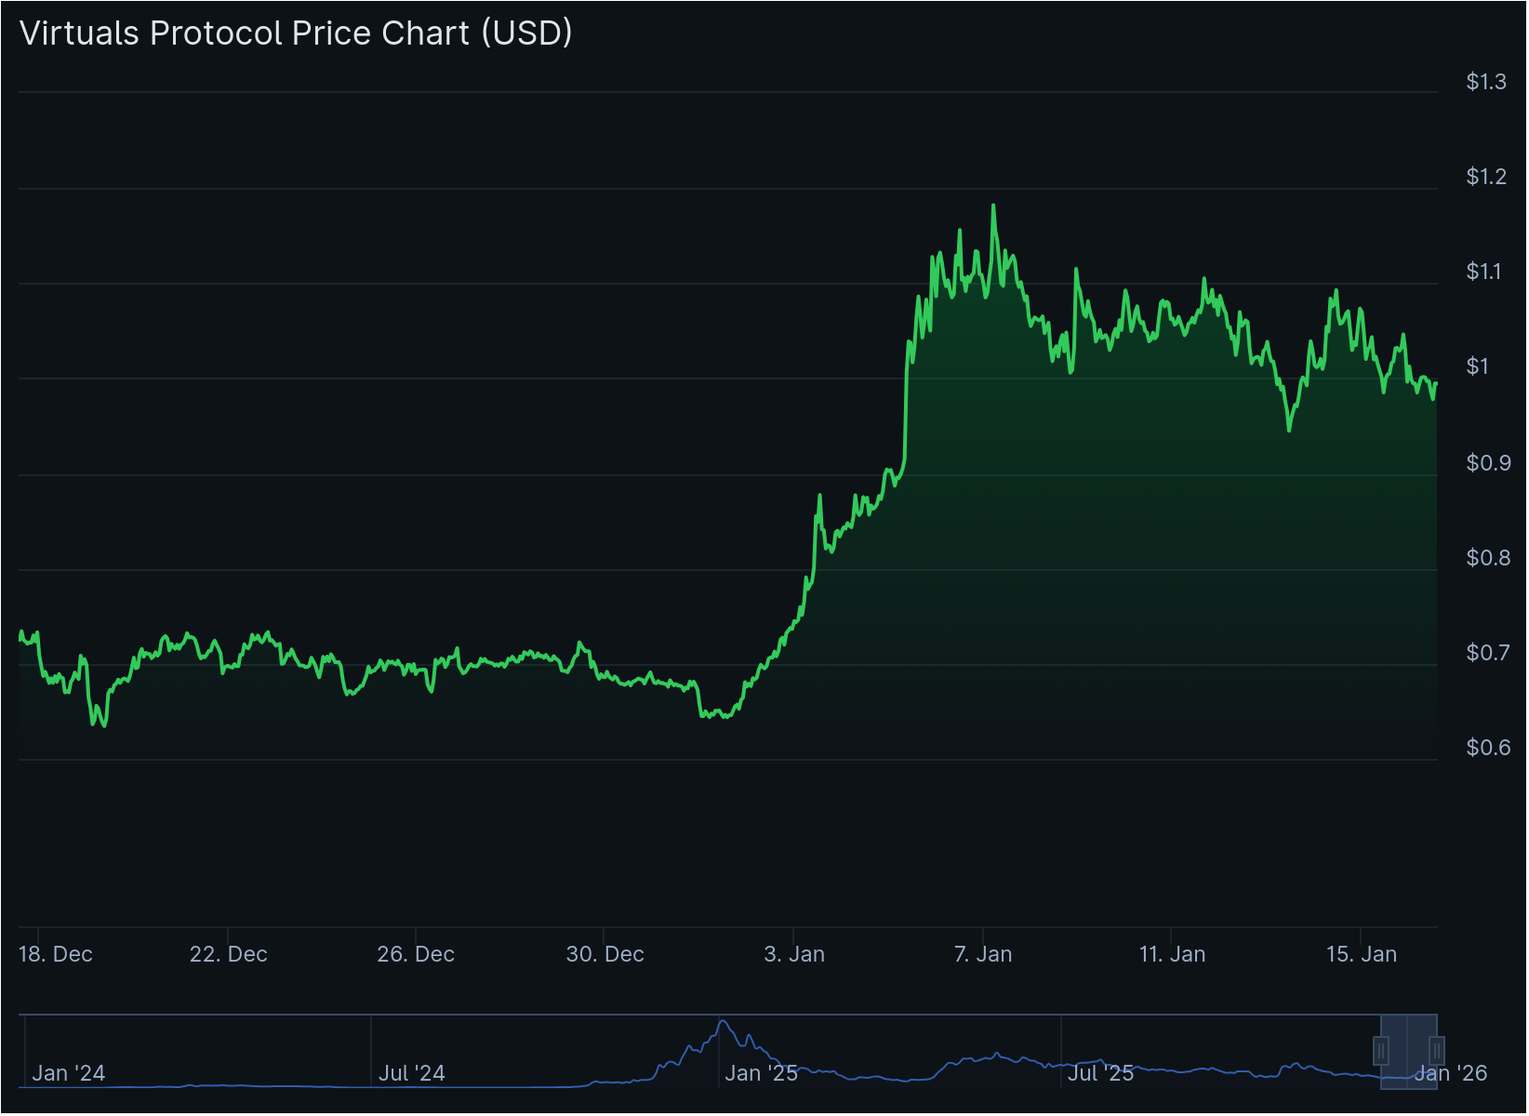Click the chart title Virtuals Protocol Price Chart (USD)
This screenshot has width=1529, height=1116.
[296, 33]
